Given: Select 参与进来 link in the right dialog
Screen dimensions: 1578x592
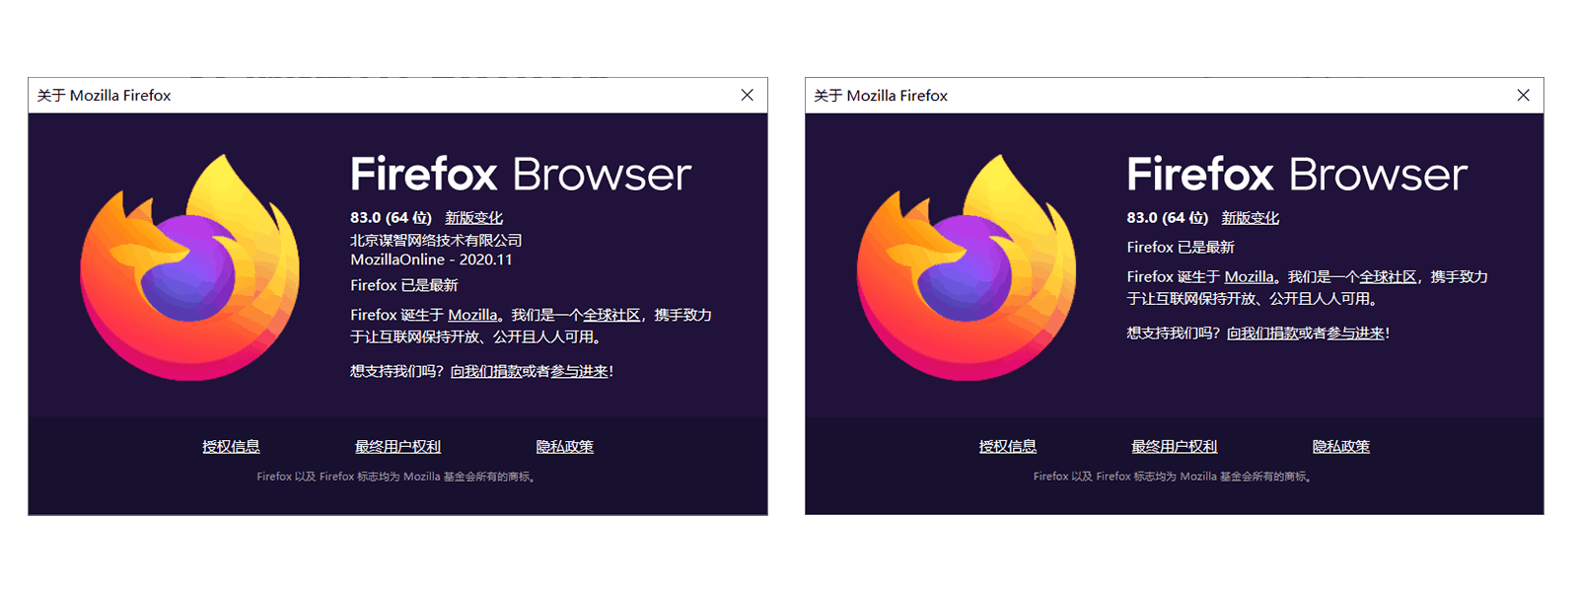Looking at the screenshot, I should click(x=1355, y=333).
